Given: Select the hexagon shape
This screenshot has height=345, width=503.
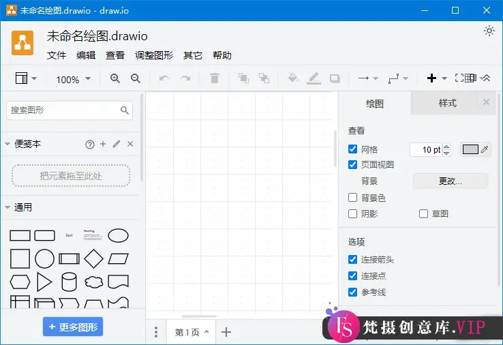Looking at the screenshot, I should [x=20, y=282].
